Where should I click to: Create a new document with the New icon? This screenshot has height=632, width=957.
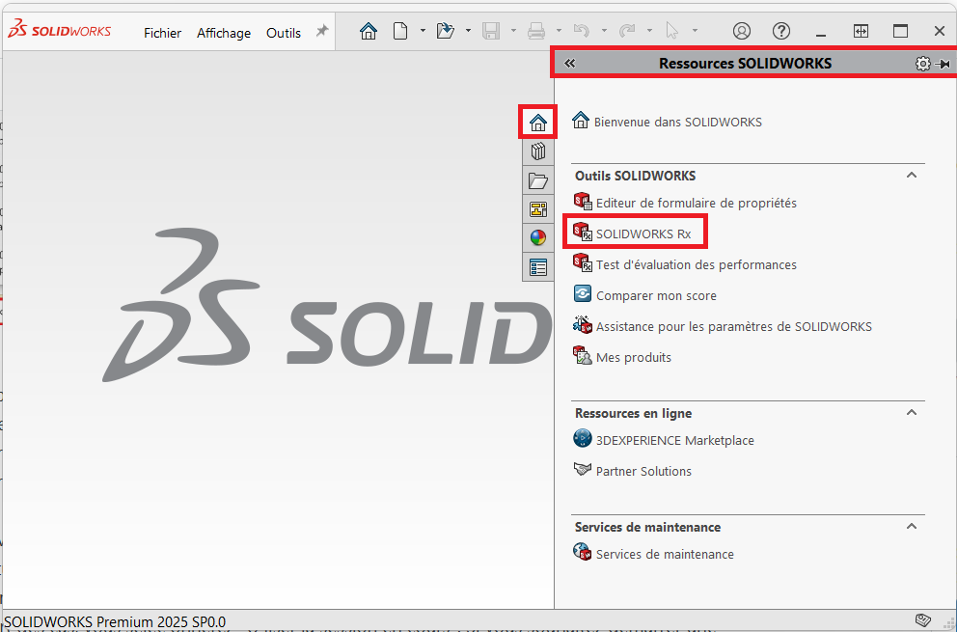(x=400, y=31)
